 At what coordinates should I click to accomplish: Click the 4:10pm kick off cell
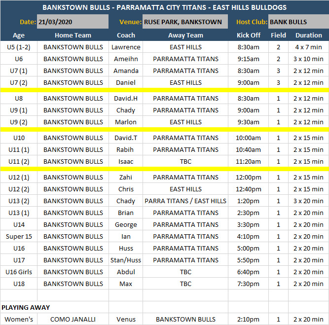(x=249, y=236)
